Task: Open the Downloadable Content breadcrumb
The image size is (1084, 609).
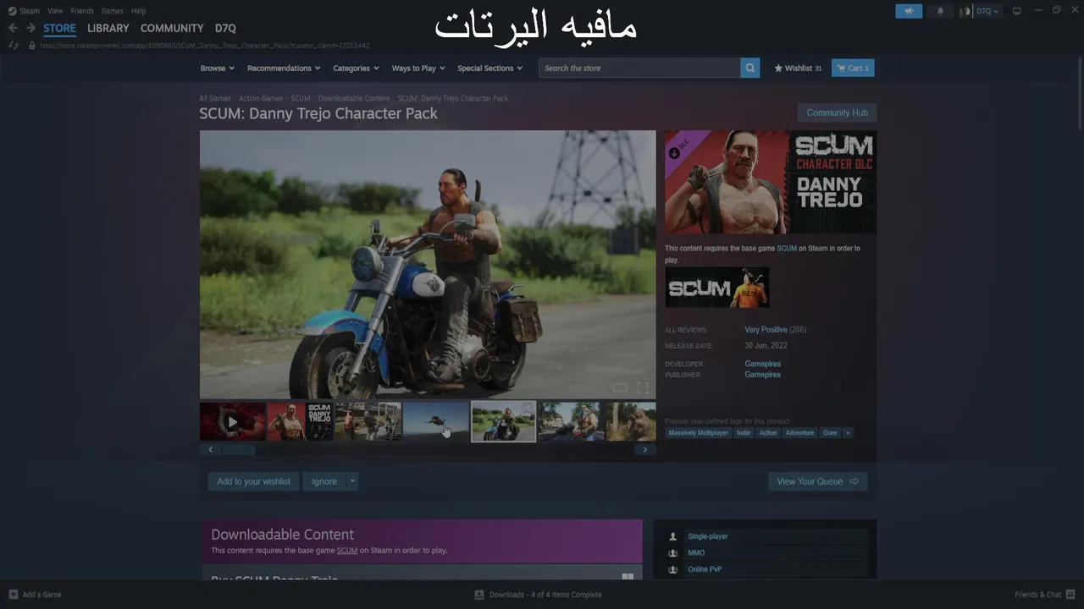Action: point(354,98)
